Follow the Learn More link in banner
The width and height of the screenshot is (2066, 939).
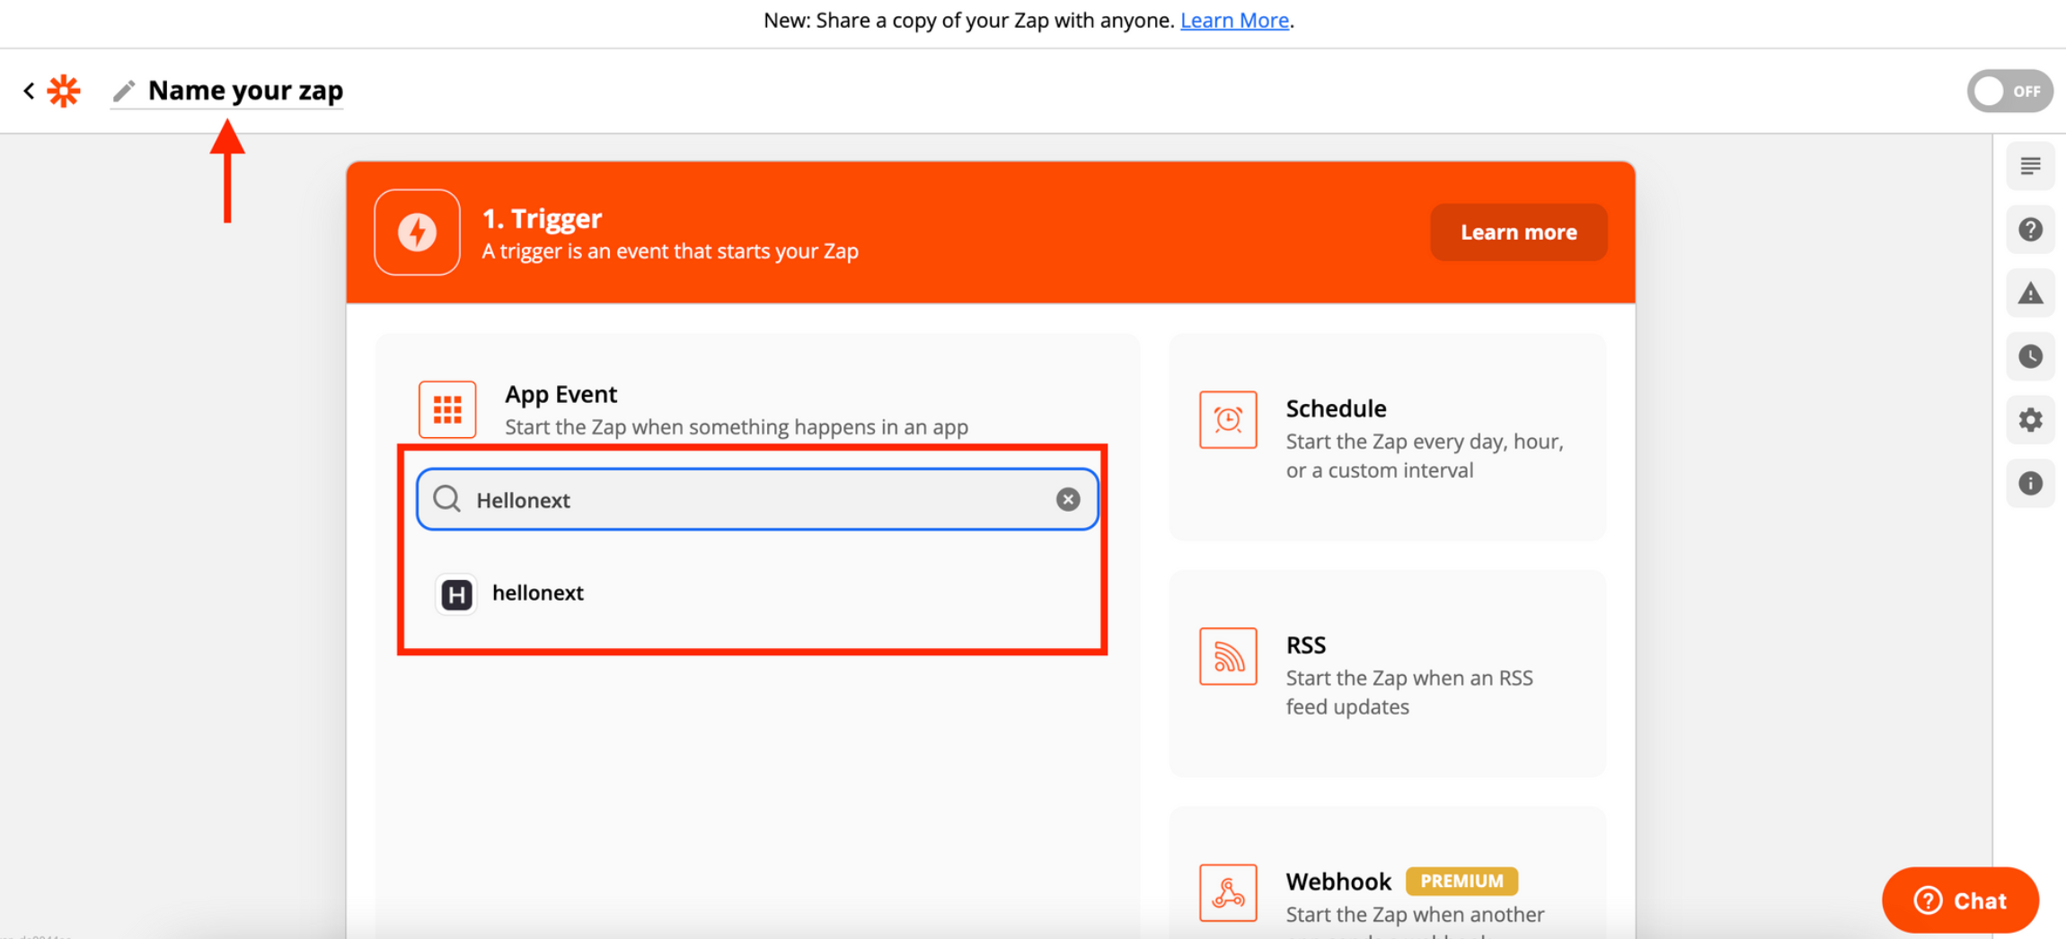(1234, 20)
